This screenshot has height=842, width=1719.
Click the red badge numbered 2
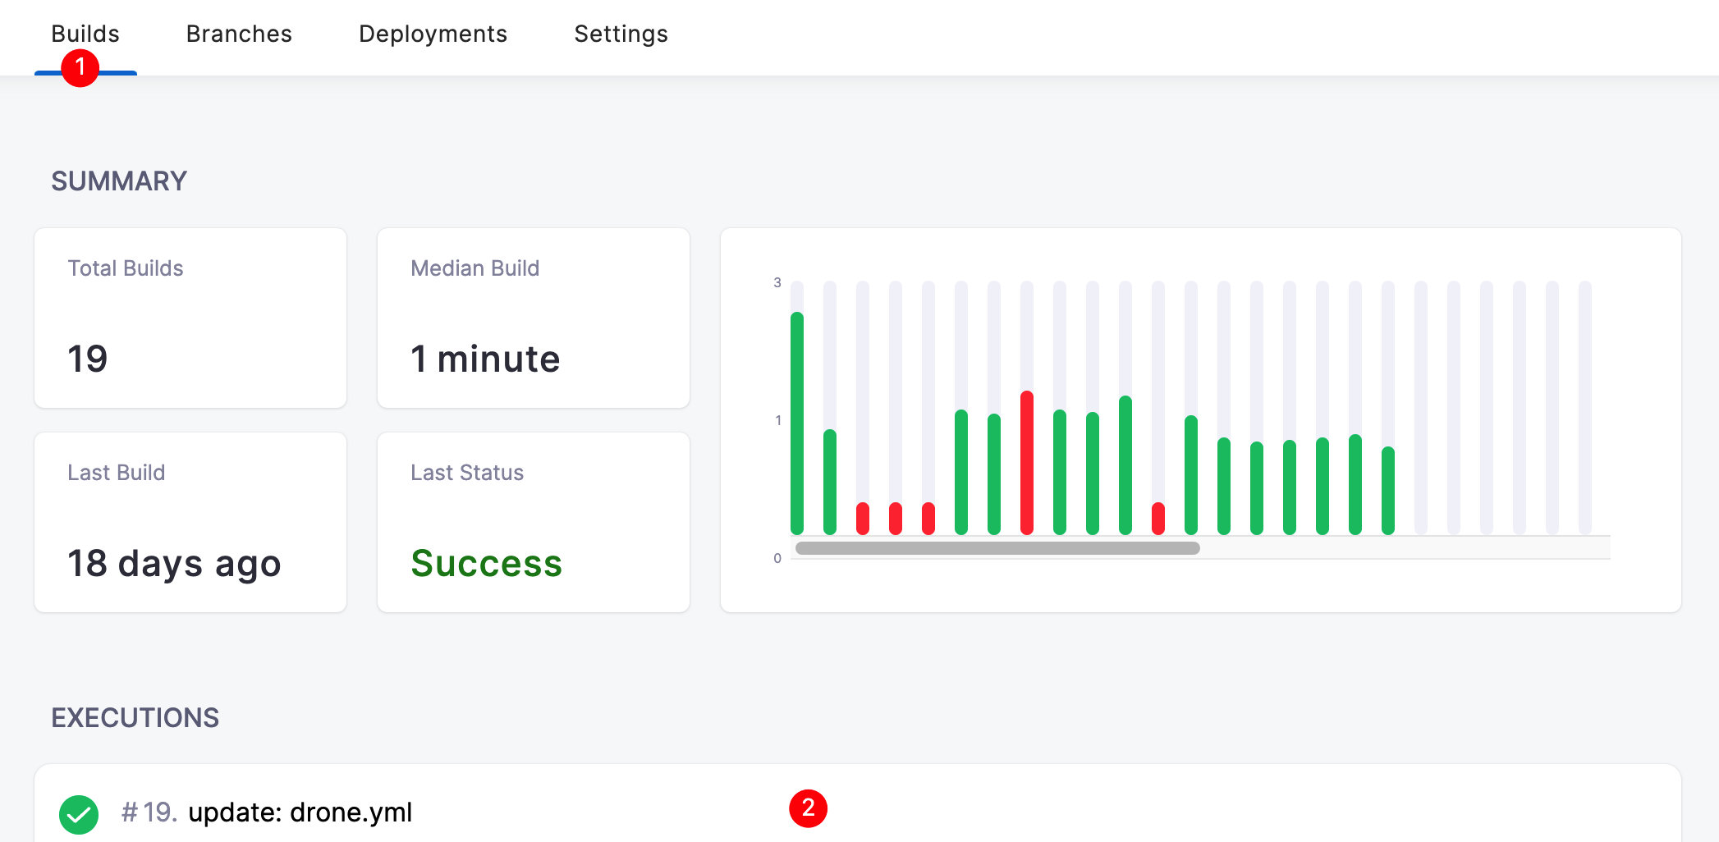(x=808, y=808)
